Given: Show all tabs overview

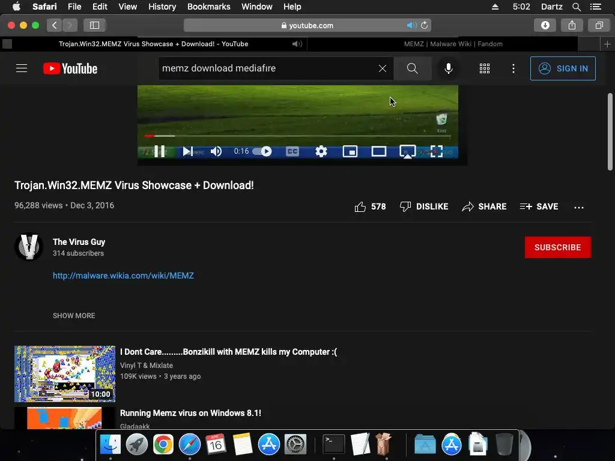Looking at the screenshot, I should tap(599, 25).
